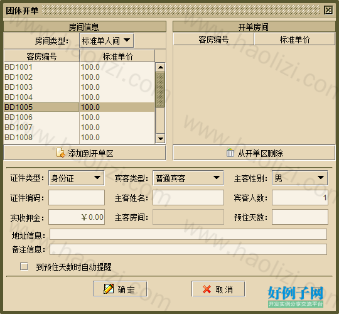
Task: Close the 团体开单 dialog window
Action: pos(328,10)
